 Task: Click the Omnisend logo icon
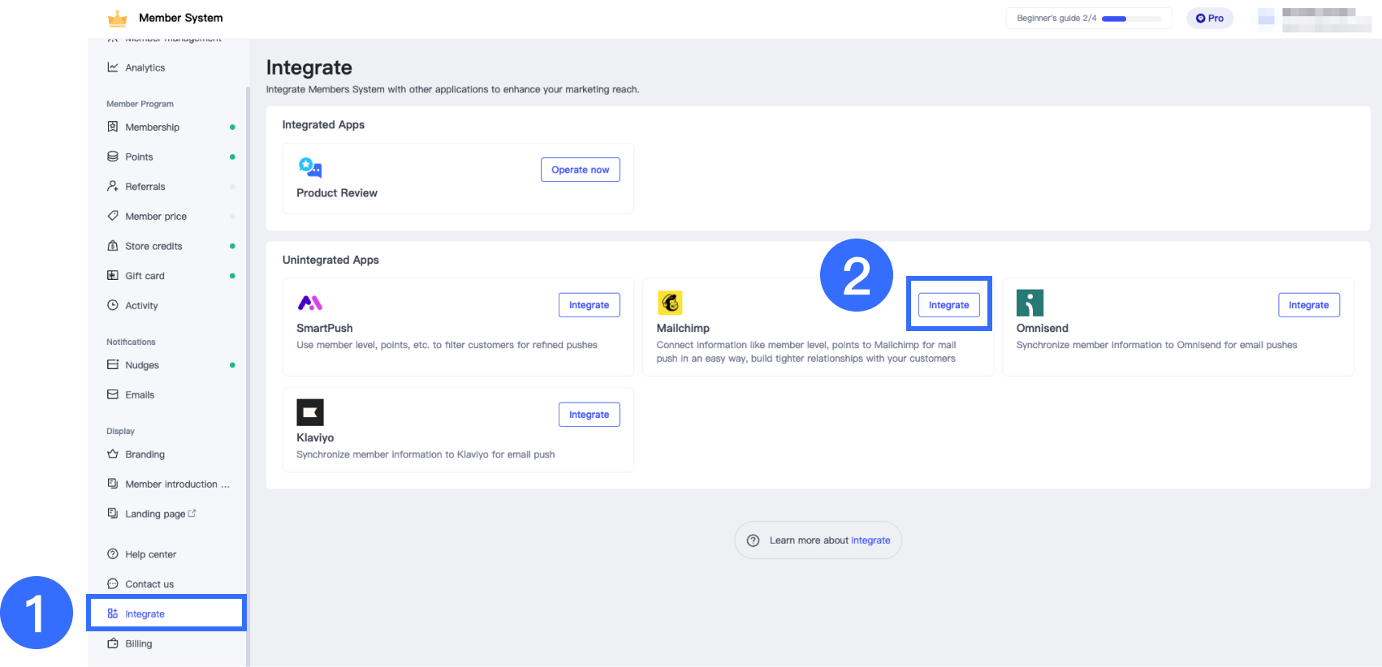pyautogui.click(x=1030, y=303)
